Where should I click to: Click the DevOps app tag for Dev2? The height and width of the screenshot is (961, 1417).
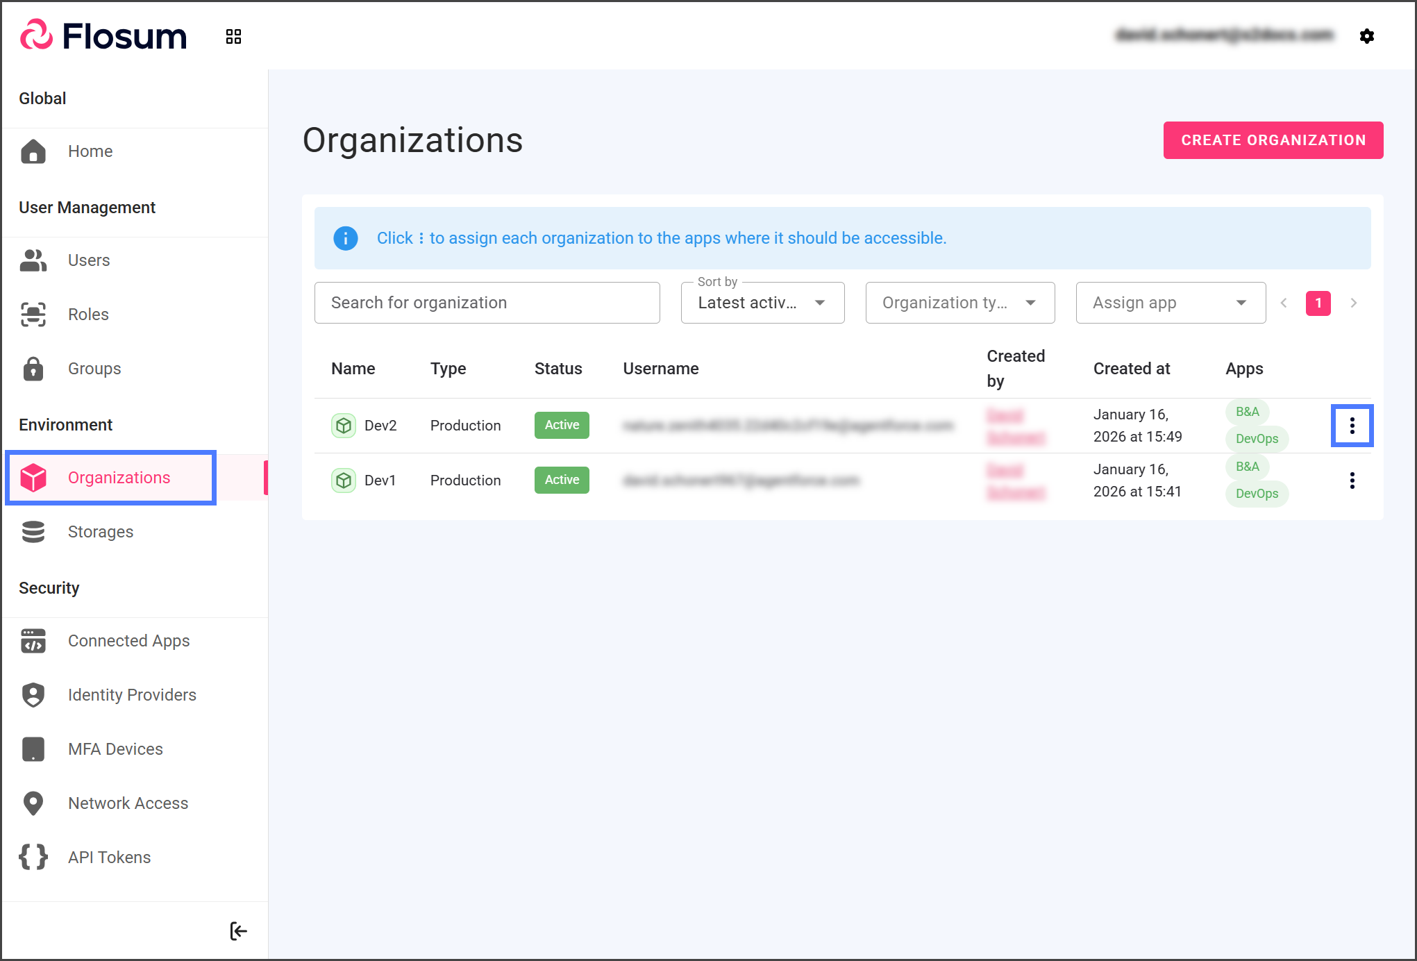(x=1256, y=439)
